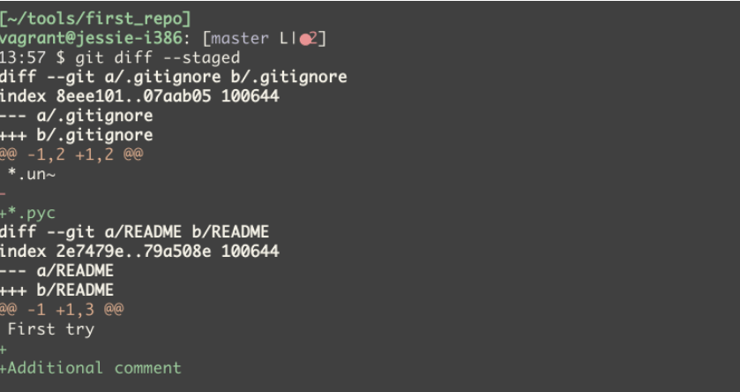Click the --- a/.gitignore line
This screenshot has height=392, width=740.
pos(76,116)
